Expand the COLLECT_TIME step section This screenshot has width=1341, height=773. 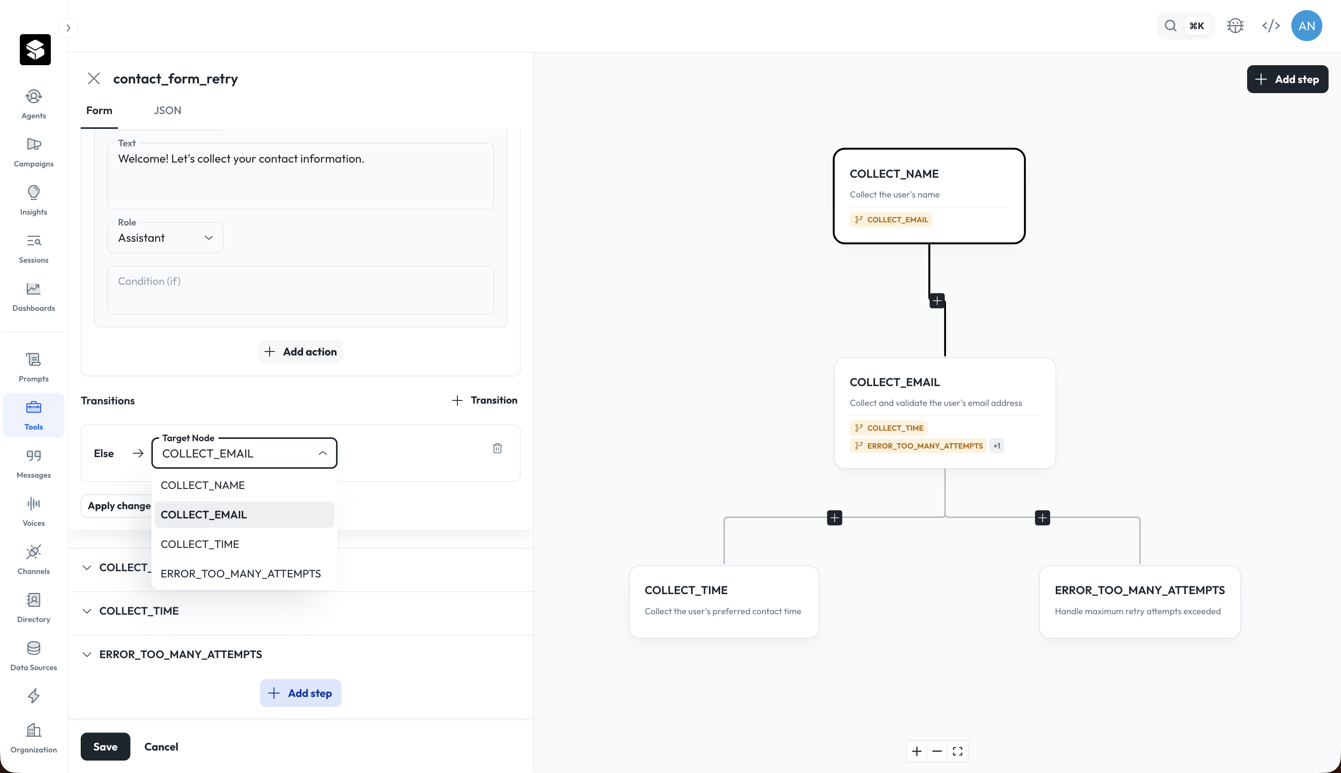coord(139,611)
